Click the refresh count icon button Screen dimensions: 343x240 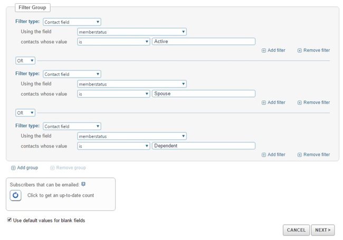coord(15,195)
